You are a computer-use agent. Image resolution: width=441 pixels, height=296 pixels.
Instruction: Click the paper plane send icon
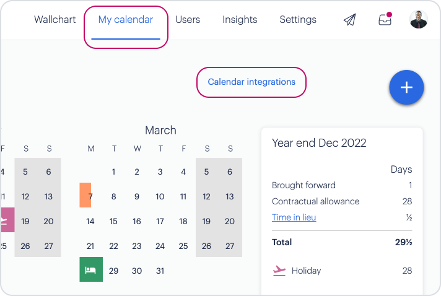tap(349, 20)
